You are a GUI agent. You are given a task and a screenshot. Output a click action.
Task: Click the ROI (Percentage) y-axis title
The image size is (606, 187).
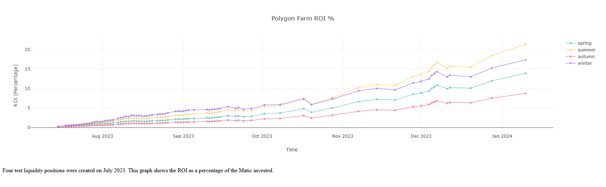click(16, 86)
